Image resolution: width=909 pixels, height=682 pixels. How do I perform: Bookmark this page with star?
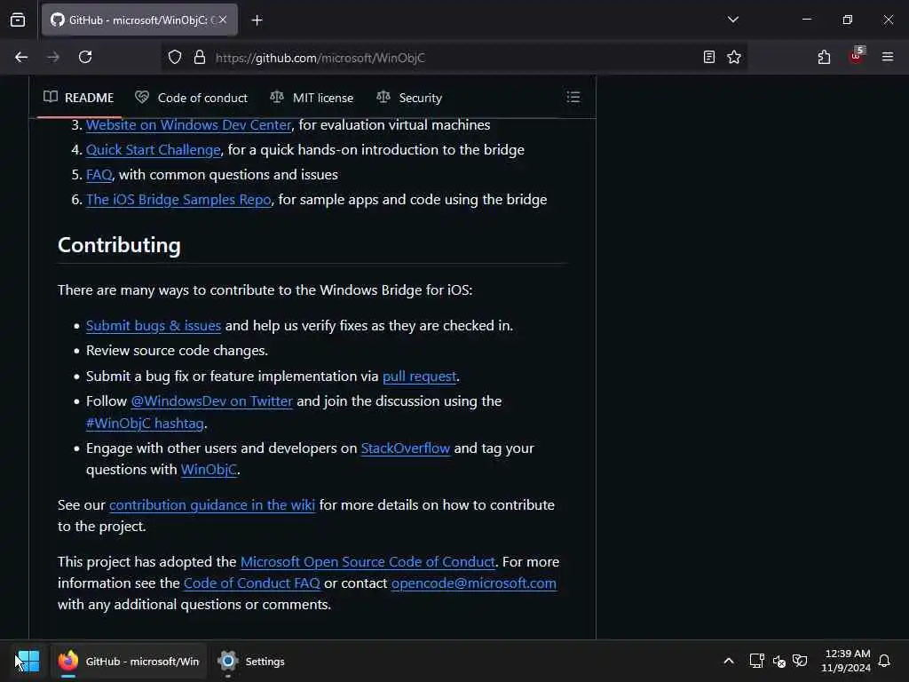pos(734,57)
